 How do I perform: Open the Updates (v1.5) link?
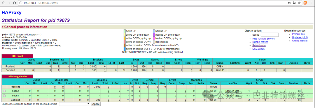(300, 37)
